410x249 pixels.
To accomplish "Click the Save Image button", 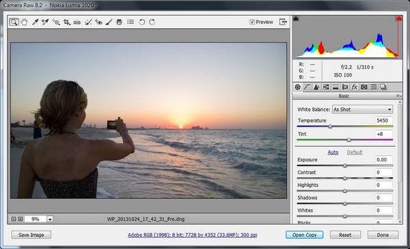I will tap(31, 235).
